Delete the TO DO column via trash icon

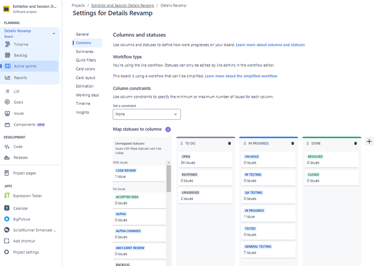click(x=229, y=144)
